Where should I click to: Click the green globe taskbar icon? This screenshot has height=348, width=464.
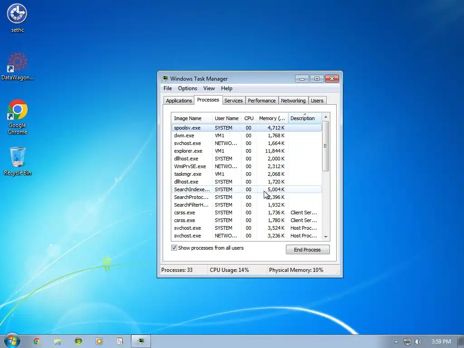(x=78, y=341)
